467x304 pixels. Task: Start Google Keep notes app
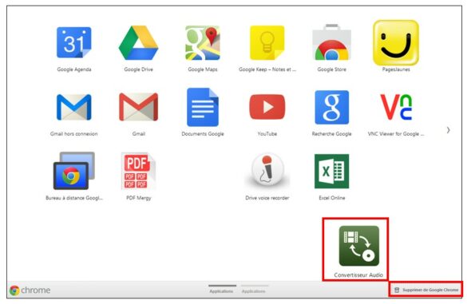tap(267, 42)
